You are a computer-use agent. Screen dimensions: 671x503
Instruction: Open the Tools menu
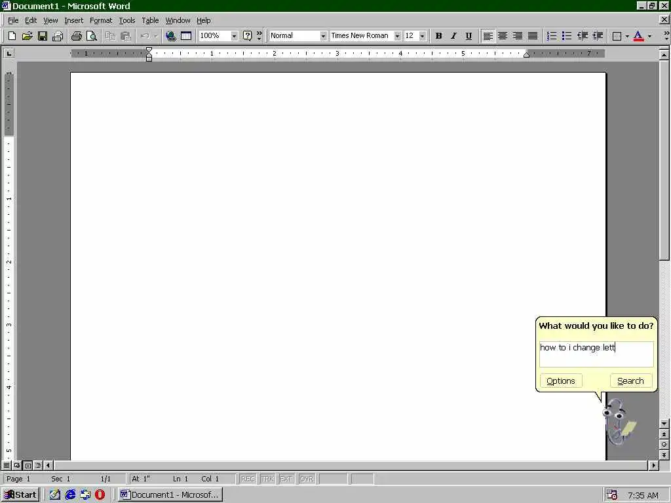[x=126, y=20]
